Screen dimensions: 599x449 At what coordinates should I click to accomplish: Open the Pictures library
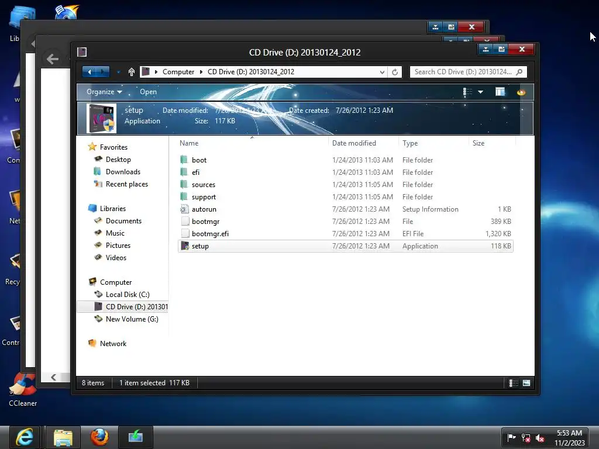[118, 245]
